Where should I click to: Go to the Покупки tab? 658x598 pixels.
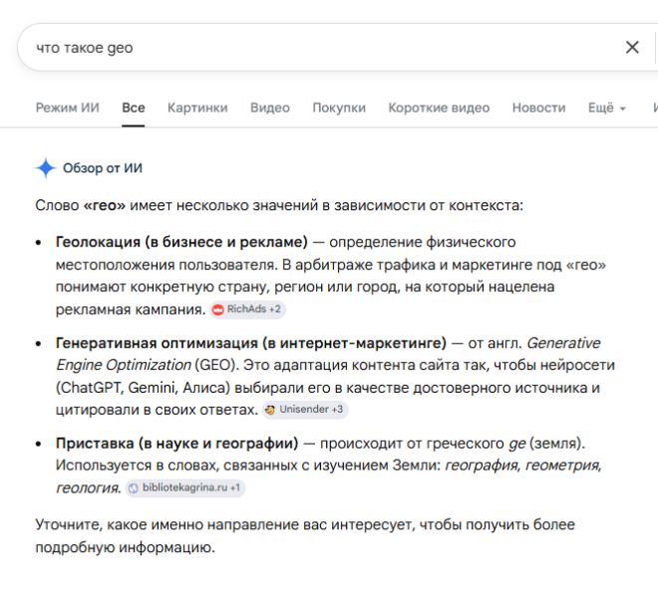339,108
